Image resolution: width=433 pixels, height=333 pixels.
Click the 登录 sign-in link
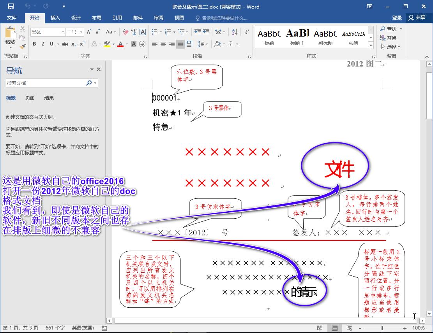pos(397,18)
